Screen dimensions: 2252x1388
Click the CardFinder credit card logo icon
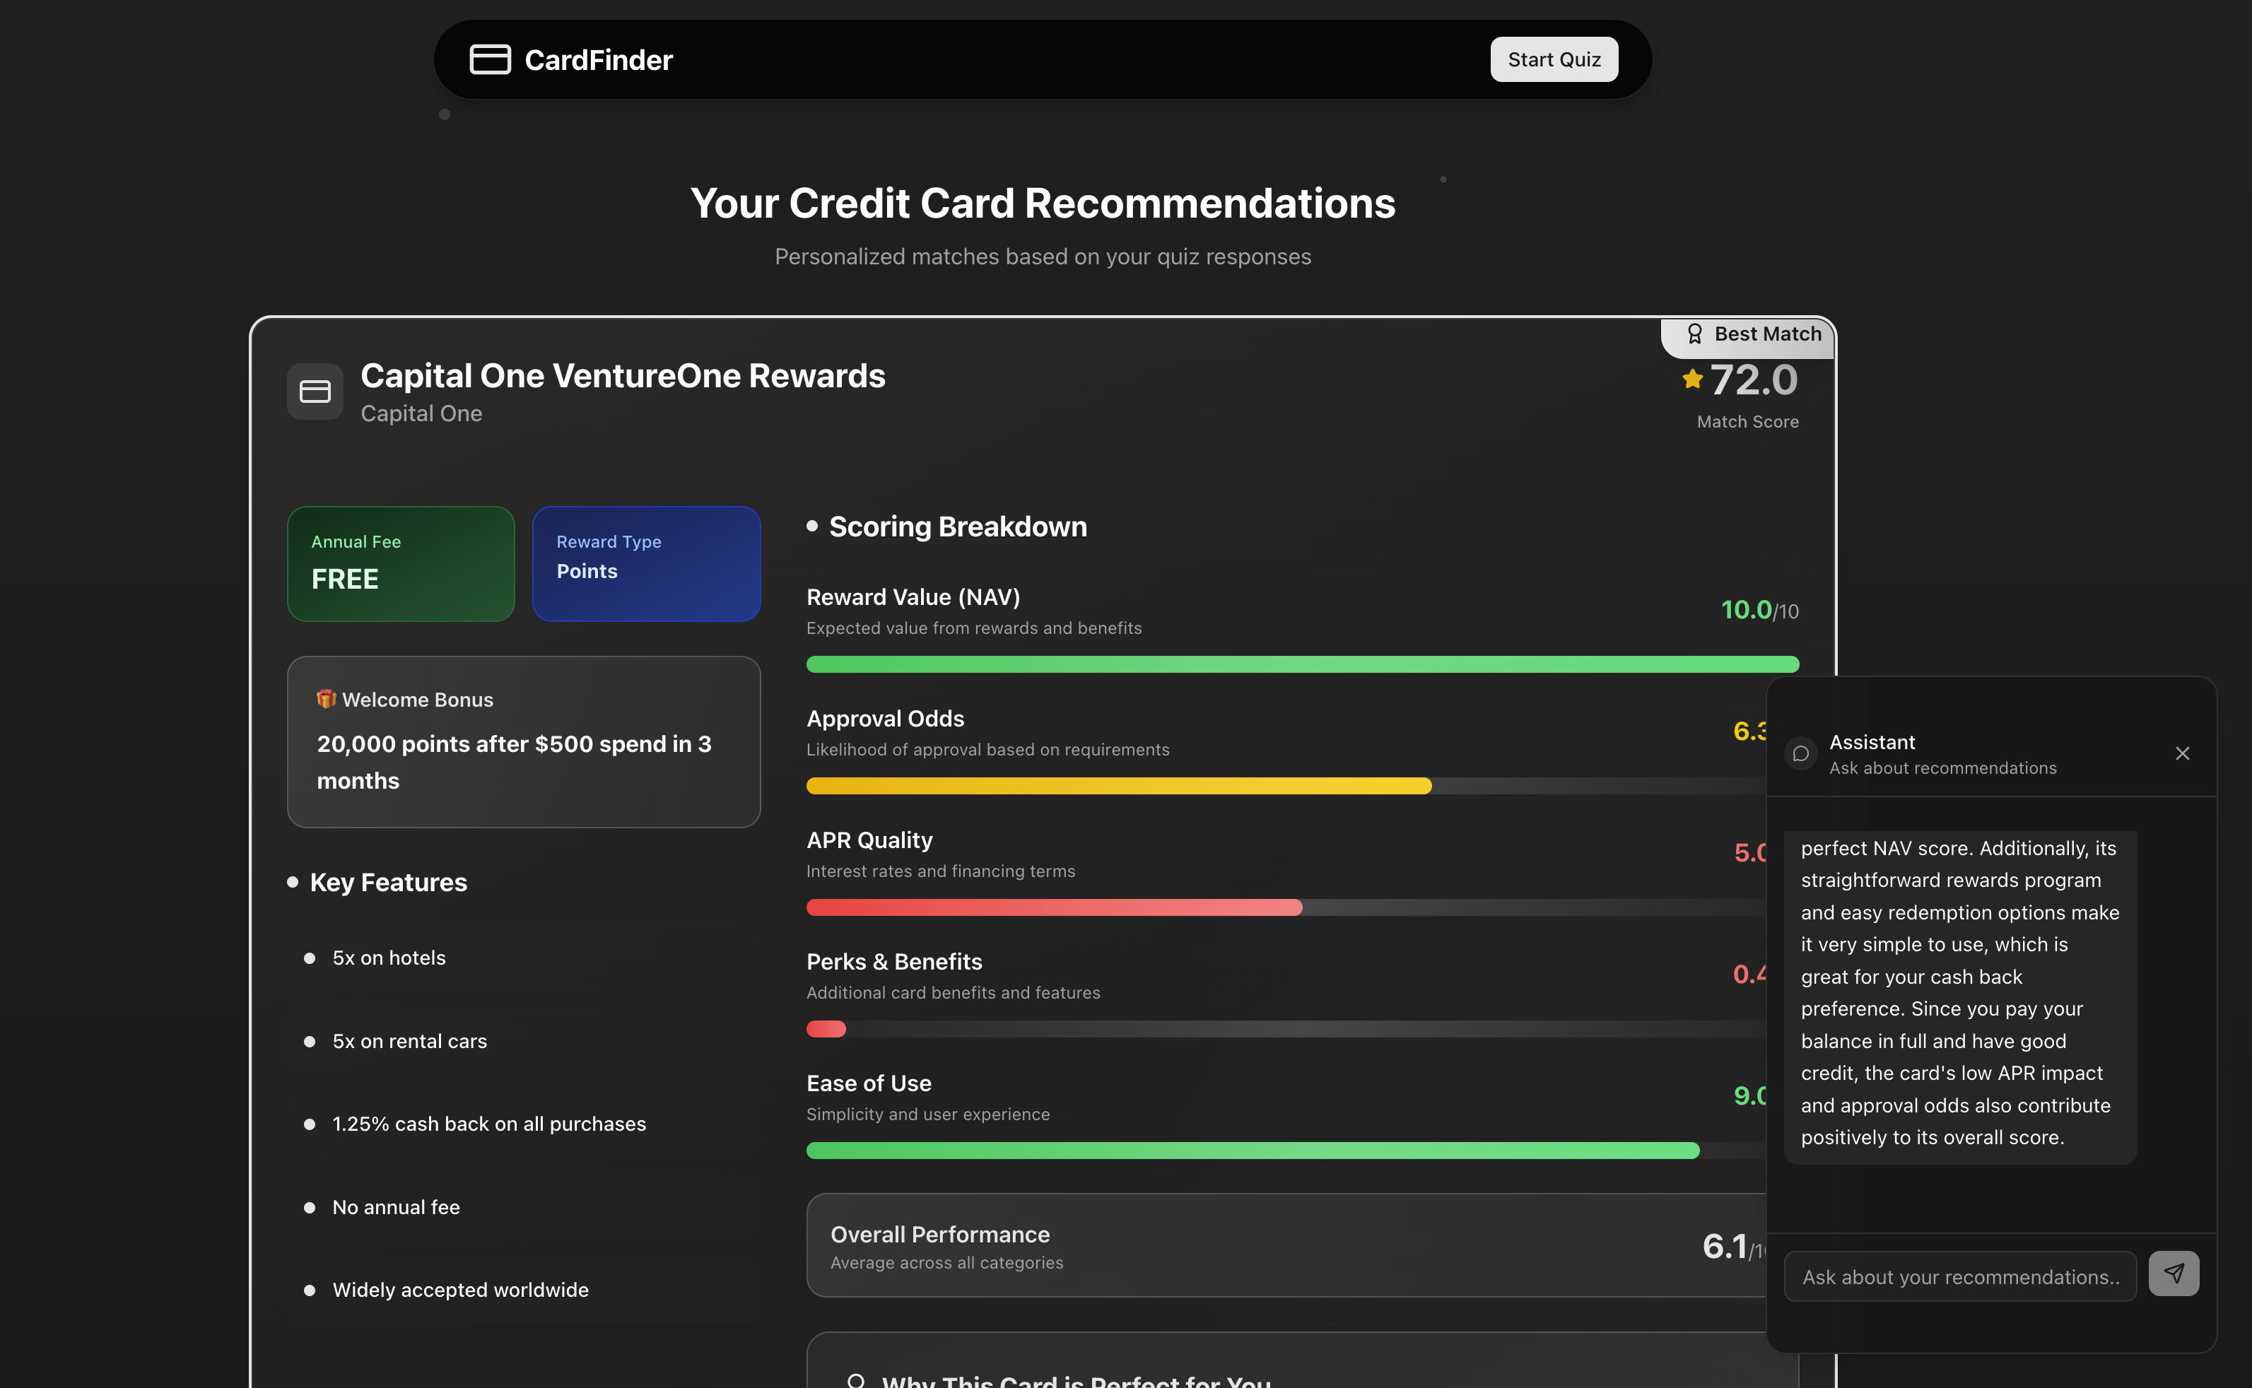tap(491, 59)
